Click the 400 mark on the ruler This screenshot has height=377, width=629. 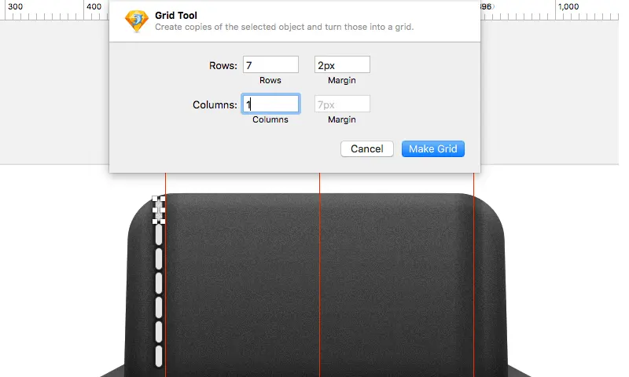(x=94, y=7)
